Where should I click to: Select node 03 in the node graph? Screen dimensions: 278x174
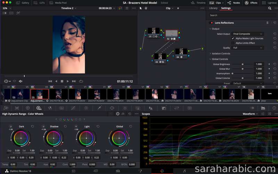pos(160,58)
